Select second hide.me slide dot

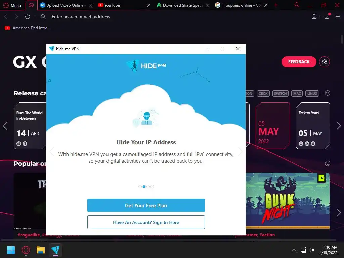pyautogui.click(x=144, y=187)
